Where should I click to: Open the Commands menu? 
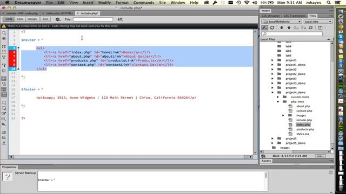point(144,3)
